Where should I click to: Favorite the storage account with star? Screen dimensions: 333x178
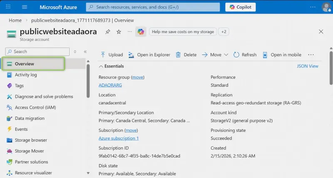point(119,32)
